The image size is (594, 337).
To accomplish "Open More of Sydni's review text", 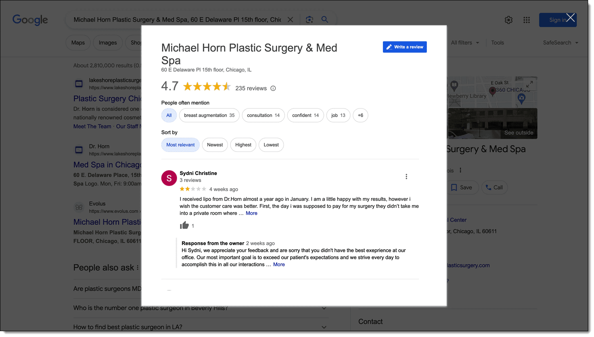I will pos(251,213).
